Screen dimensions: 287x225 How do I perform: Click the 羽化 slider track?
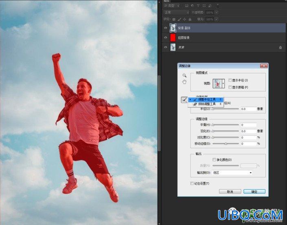click(x=226, y=131)
